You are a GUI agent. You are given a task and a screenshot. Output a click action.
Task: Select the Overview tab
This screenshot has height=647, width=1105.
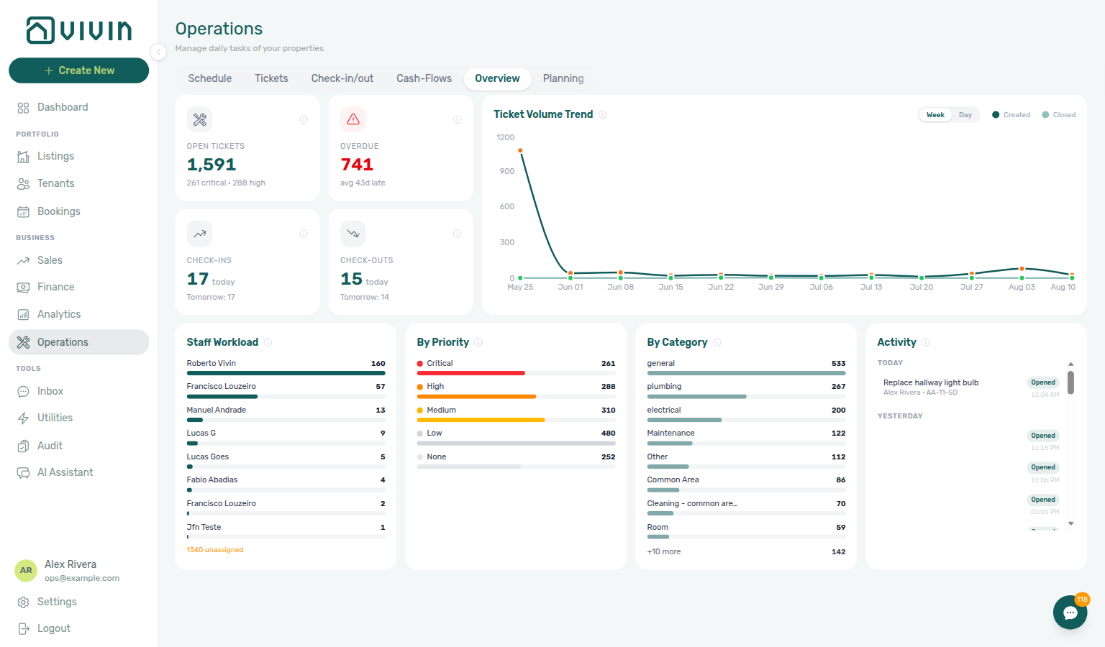coord(497,78)
